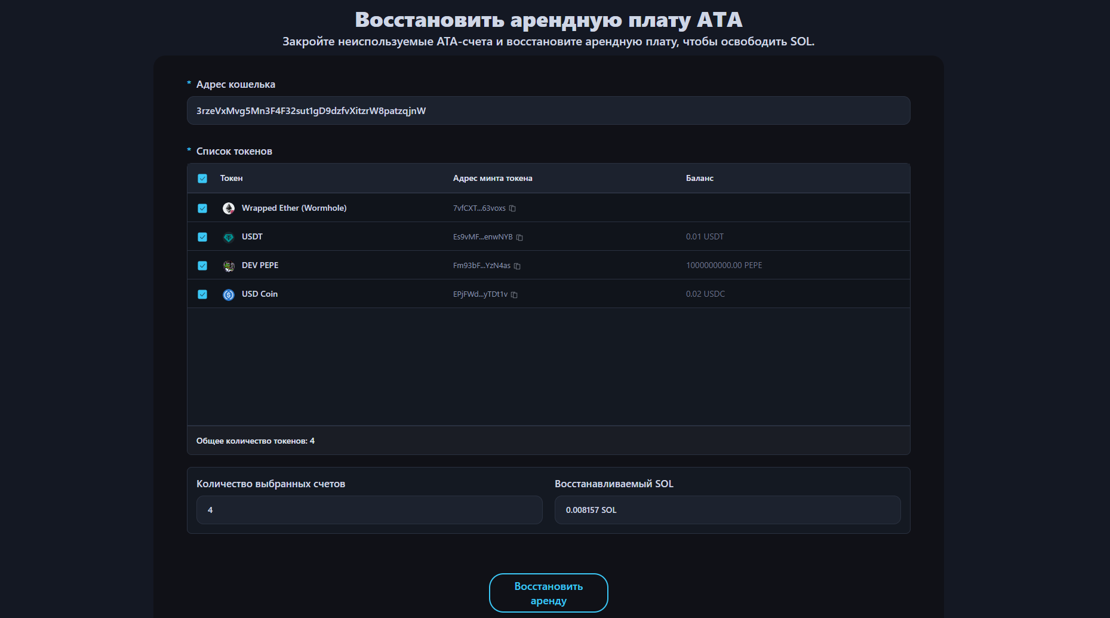Click the Токен column header

click(231, 179)
